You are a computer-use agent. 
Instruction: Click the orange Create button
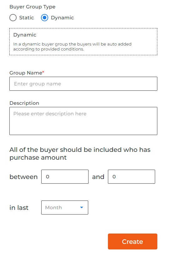[133, 241]
